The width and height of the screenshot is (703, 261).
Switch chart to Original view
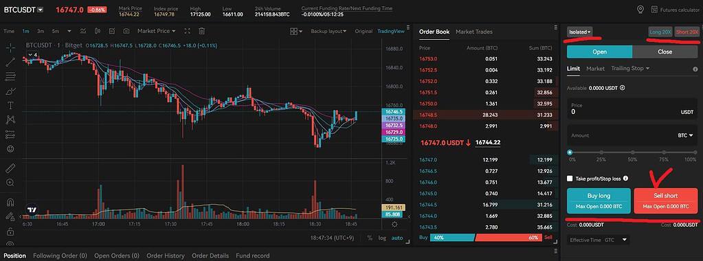[364, 31]
